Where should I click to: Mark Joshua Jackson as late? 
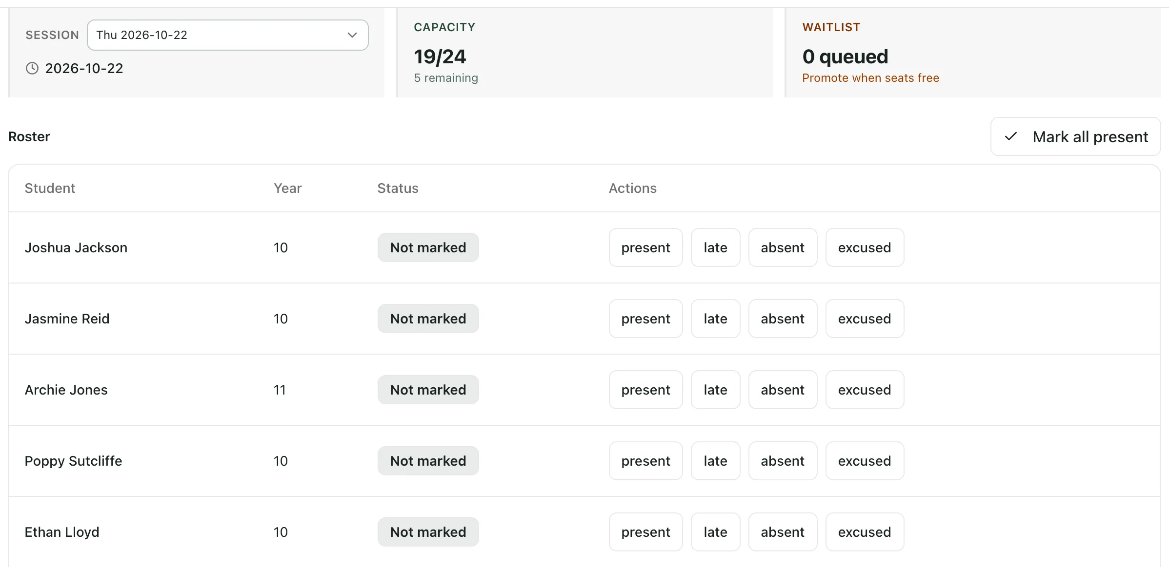[715, 247]
